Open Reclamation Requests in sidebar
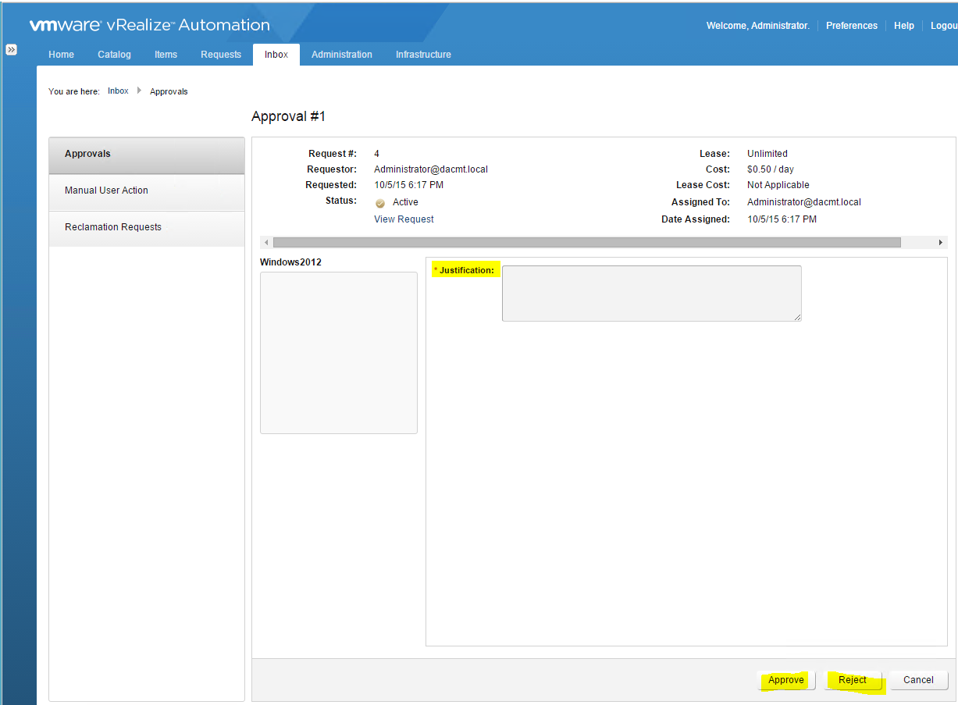 coord(147,228)
